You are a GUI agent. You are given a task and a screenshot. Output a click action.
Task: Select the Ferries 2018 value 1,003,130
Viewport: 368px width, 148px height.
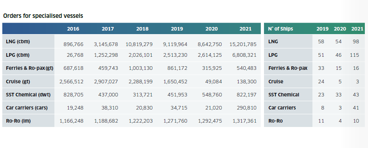(x=141, y=68)
